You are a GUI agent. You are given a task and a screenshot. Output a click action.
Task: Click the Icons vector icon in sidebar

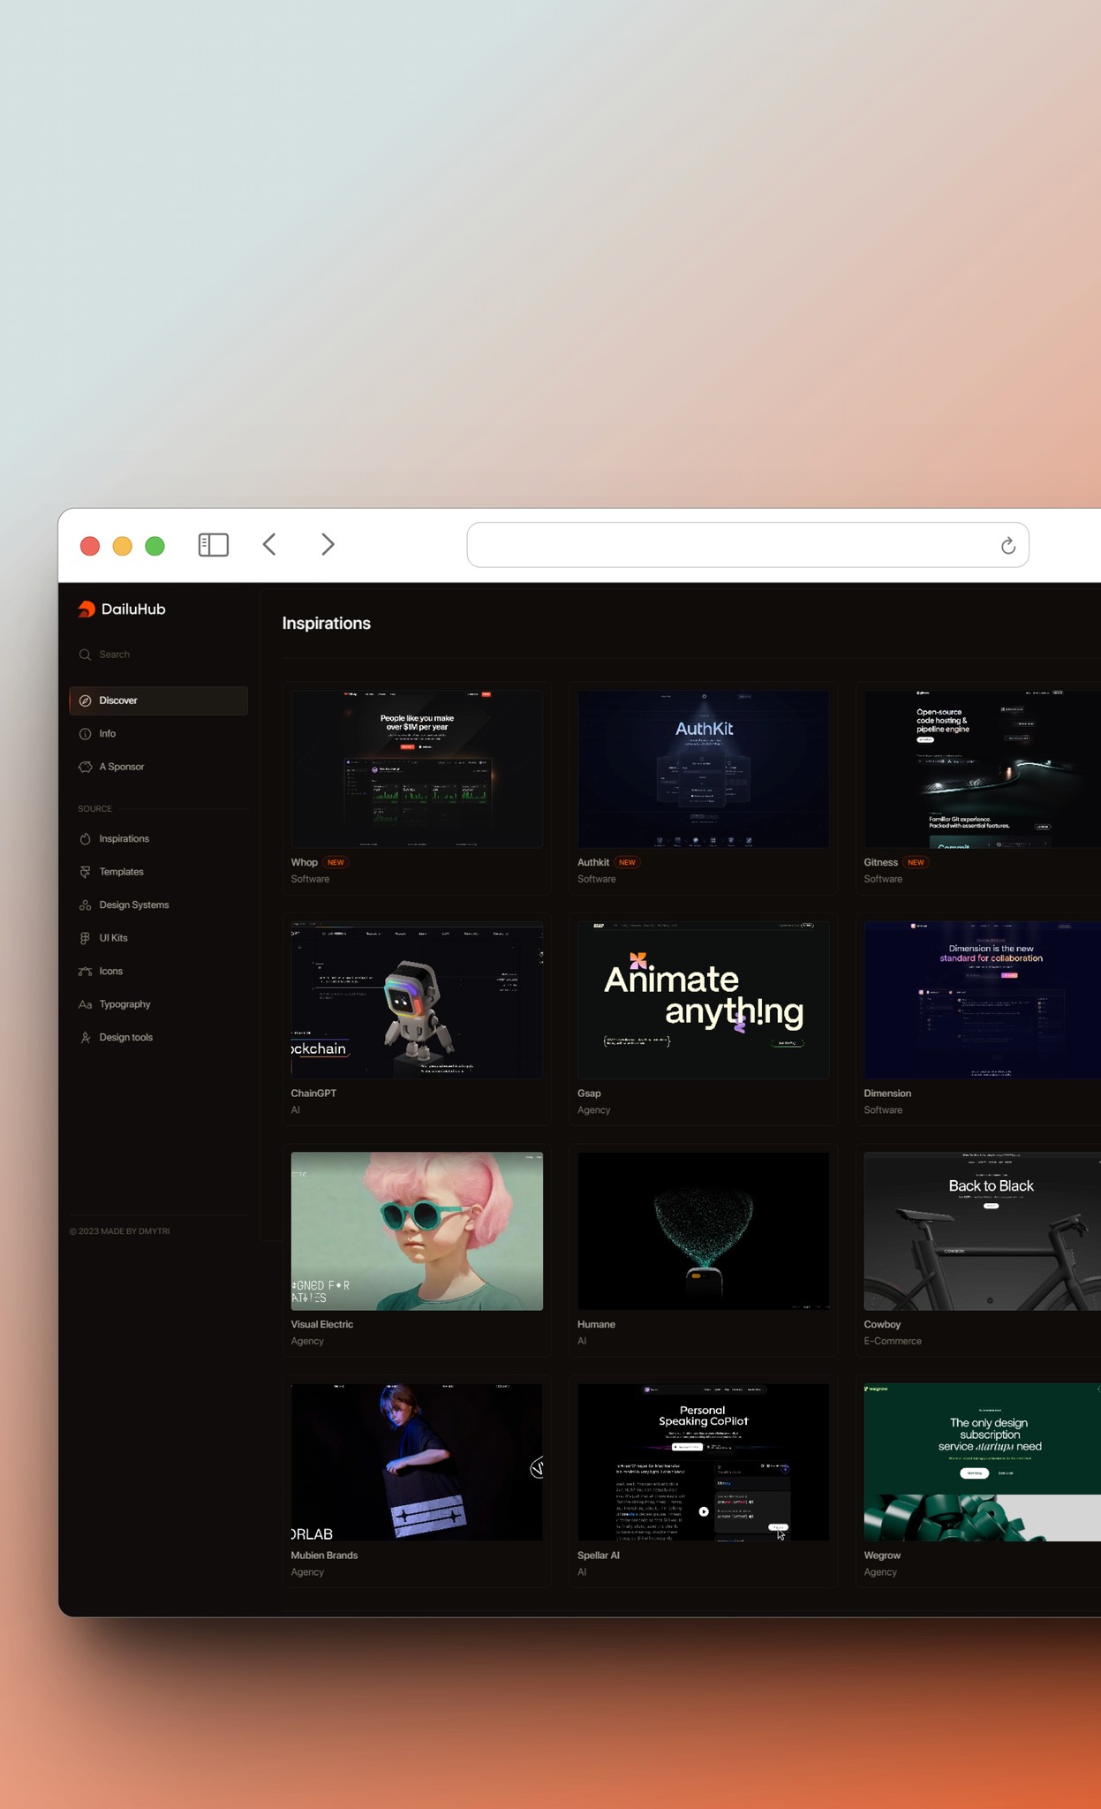point(86,972)
